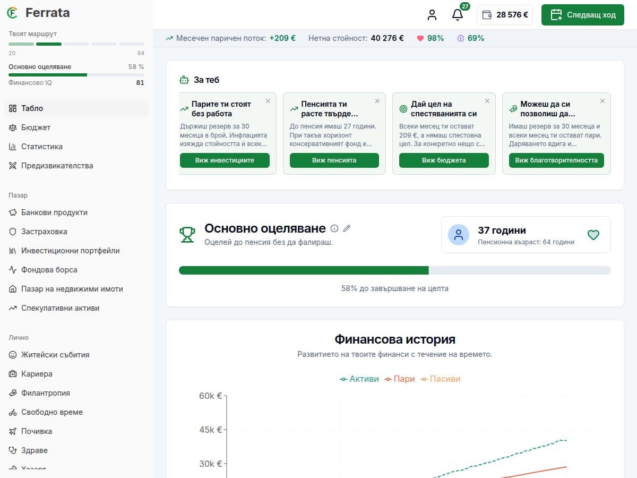Open the user profile icon in header
Screen dimensions: 637x478
tap(432, 15)
